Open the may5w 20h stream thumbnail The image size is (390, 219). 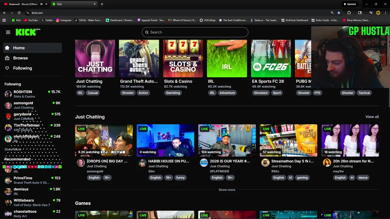tap(350, 140)
